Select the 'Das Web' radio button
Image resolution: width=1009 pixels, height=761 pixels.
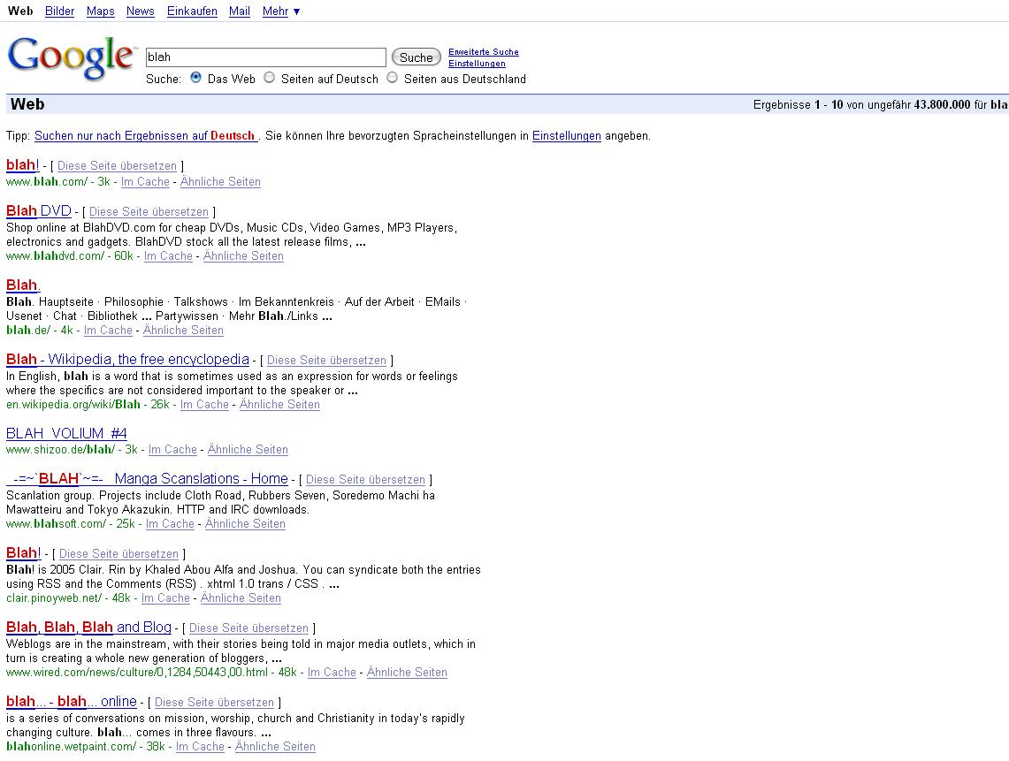click(196, 78)
